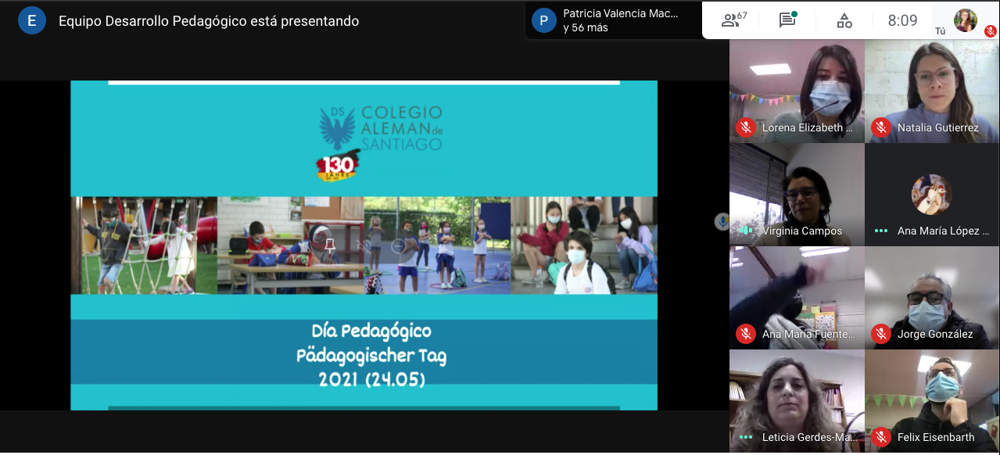Select Lorena Elizabeth's video tile
Viewport: 1000px width, 455px height.
tap(797, 91)
